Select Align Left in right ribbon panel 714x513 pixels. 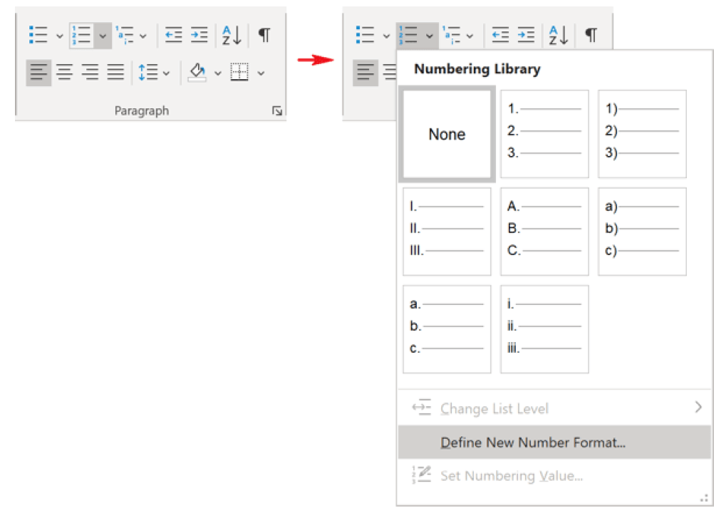click(x=366, y=73)
